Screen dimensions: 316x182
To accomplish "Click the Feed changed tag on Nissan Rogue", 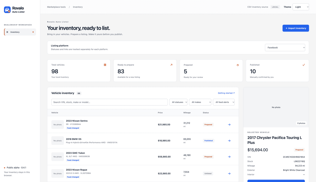I will click(x=73, y=177).
